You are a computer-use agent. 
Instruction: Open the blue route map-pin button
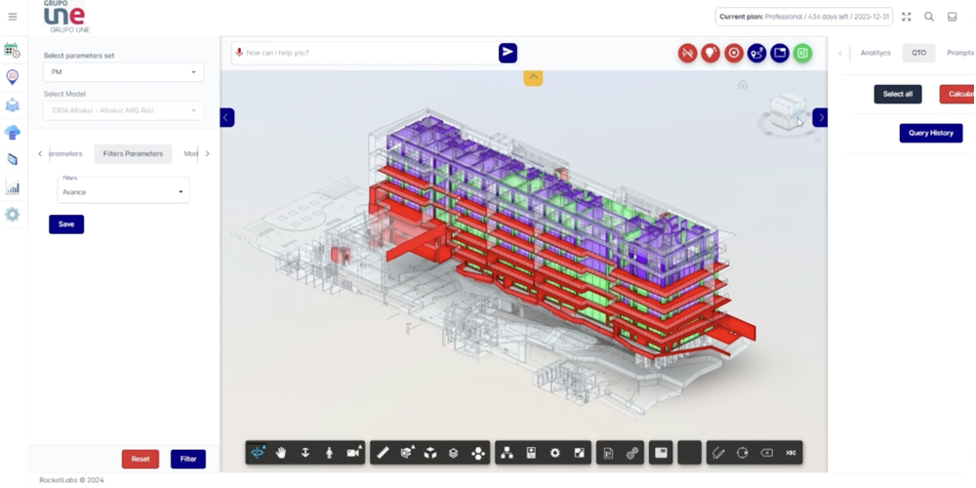(x=756, y=53)
